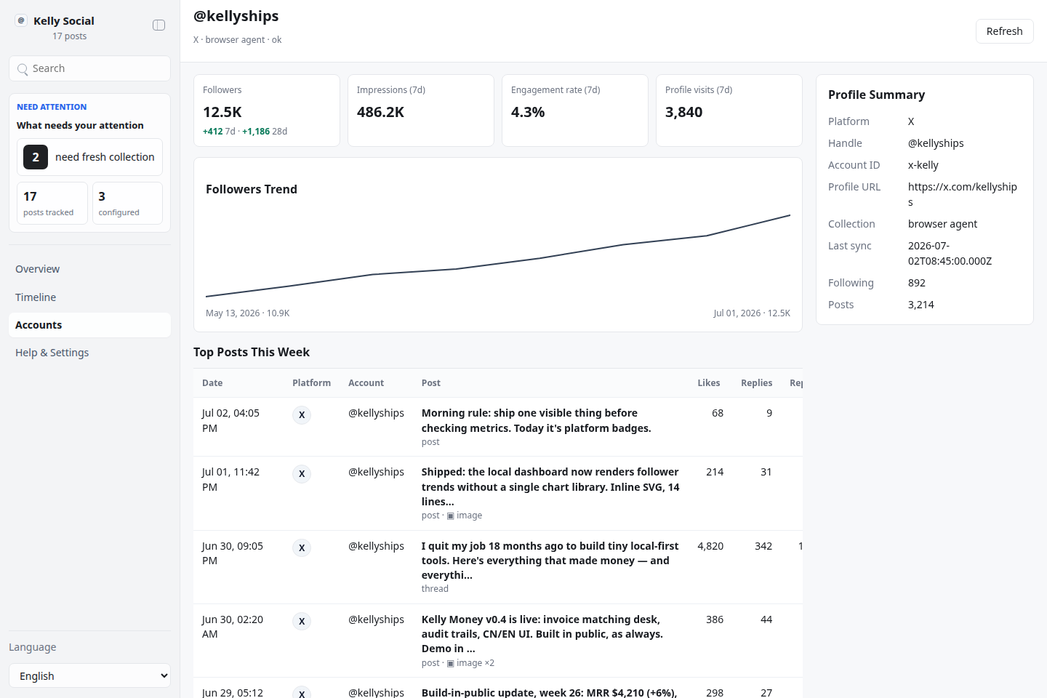Click @kellyships in the Jul 02 row
This screenshot has width=1047, height=698.
coord(376,413)
